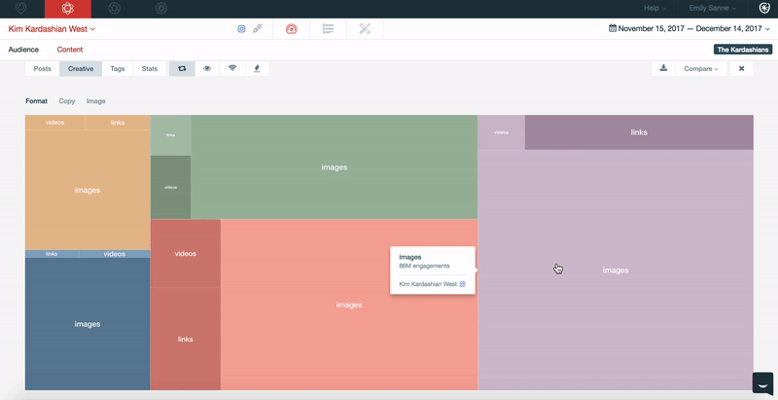Switch to the Stats tab
This screenshot has height=400, width=778.
[149, 69]
